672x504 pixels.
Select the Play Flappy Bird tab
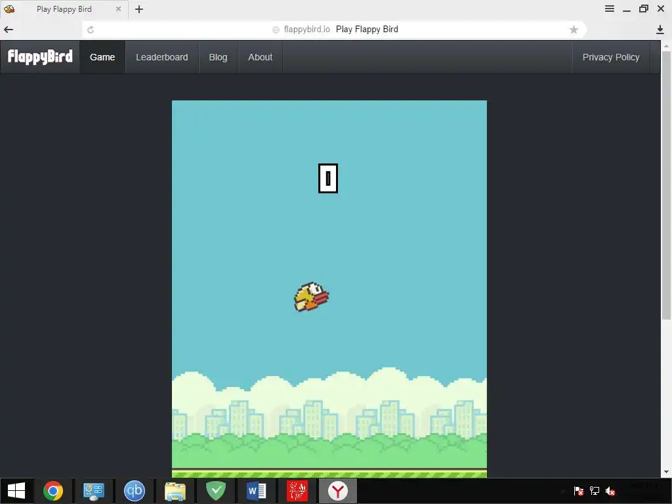coord(64,9)
